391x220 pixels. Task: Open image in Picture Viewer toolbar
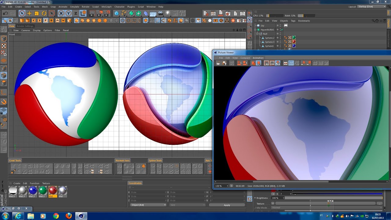[218, 63]
